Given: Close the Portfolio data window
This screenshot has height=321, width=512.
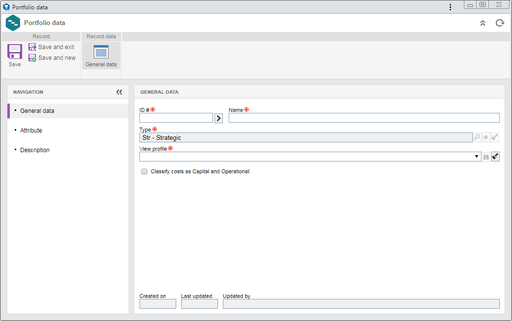Looking at the screenshot, I should tap(499, 4).
